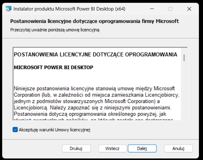Click the uppercase "POSTANOWIENIA LICENCYJNE" heading in the license box
Screen dimensions: 203x160
[x=95, y=55]
